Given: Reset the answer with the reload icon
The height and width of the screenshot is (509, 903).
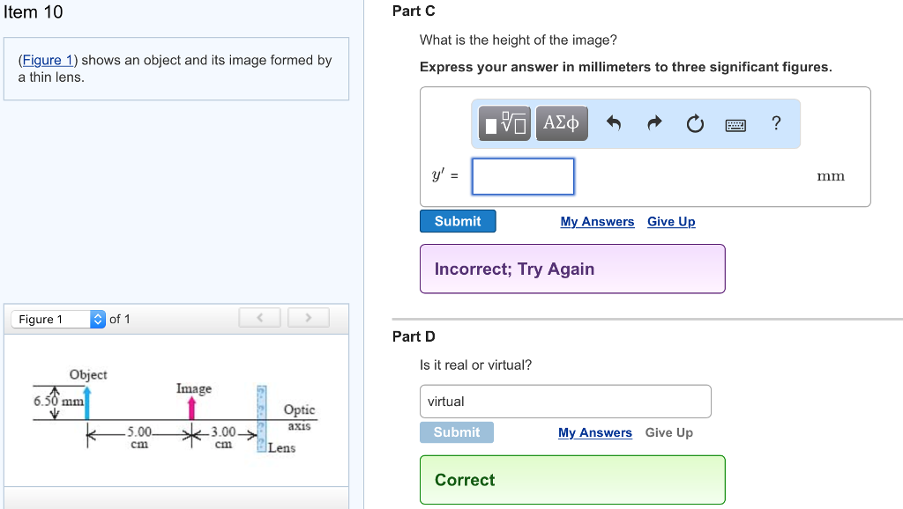Looking at the screenshot, I should click(x=694, y=123).
